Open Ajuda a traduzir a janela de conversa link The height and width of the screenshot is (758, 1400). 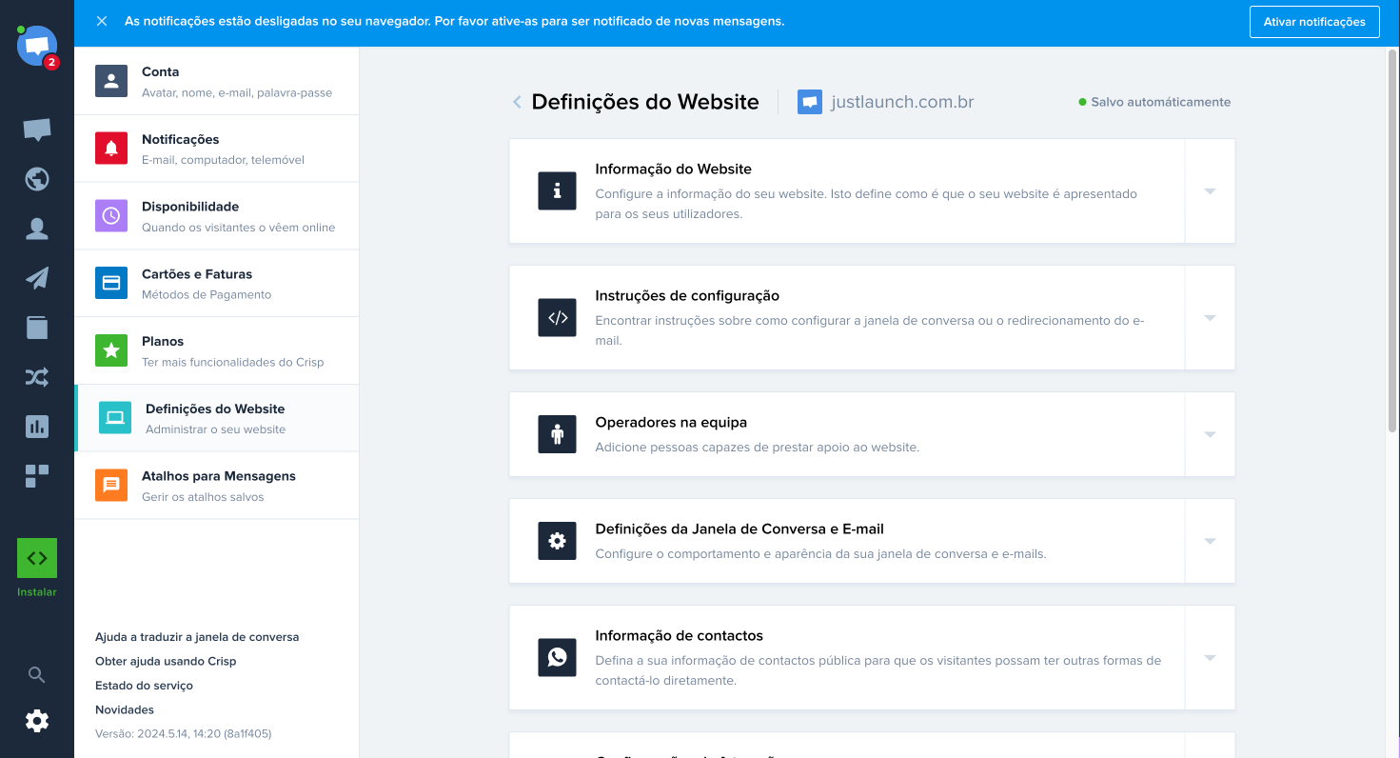click(197, 637)
